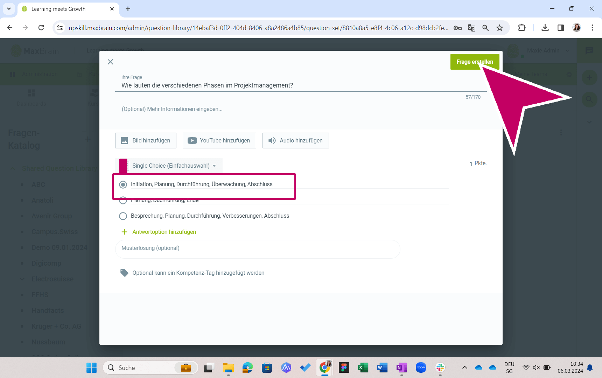The image size is (602, 378).
Task: Open Slack from taskbar
Action: pyautogui.click(x=440, y=367)
